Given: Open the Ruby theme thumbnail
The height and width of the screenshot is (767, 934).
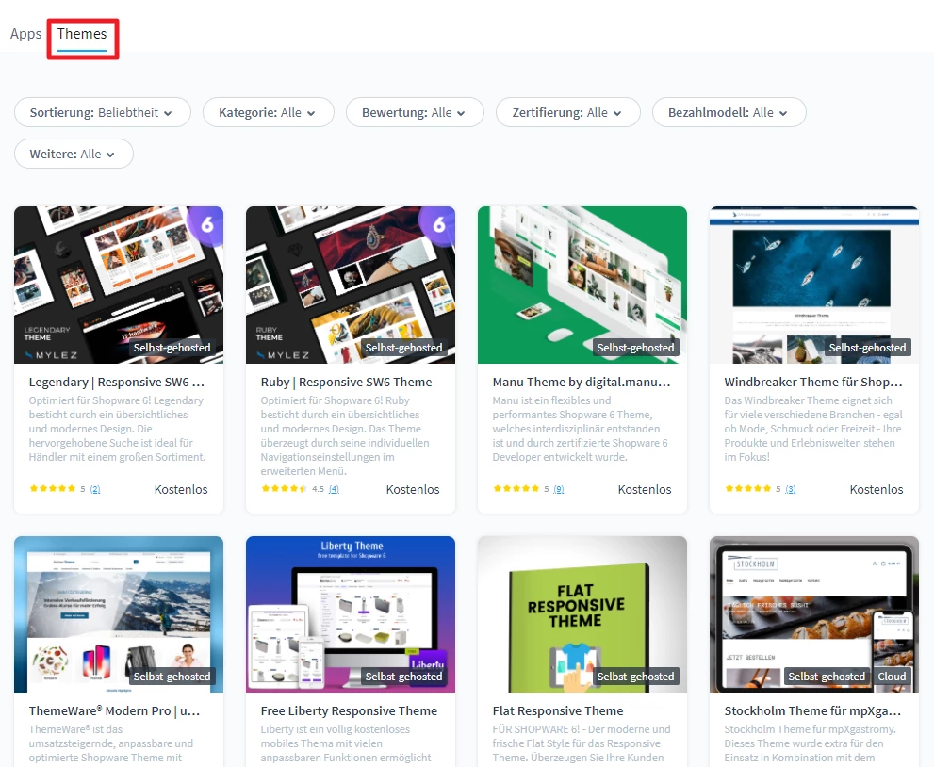Looking at the screenshot, I should 351,283.
